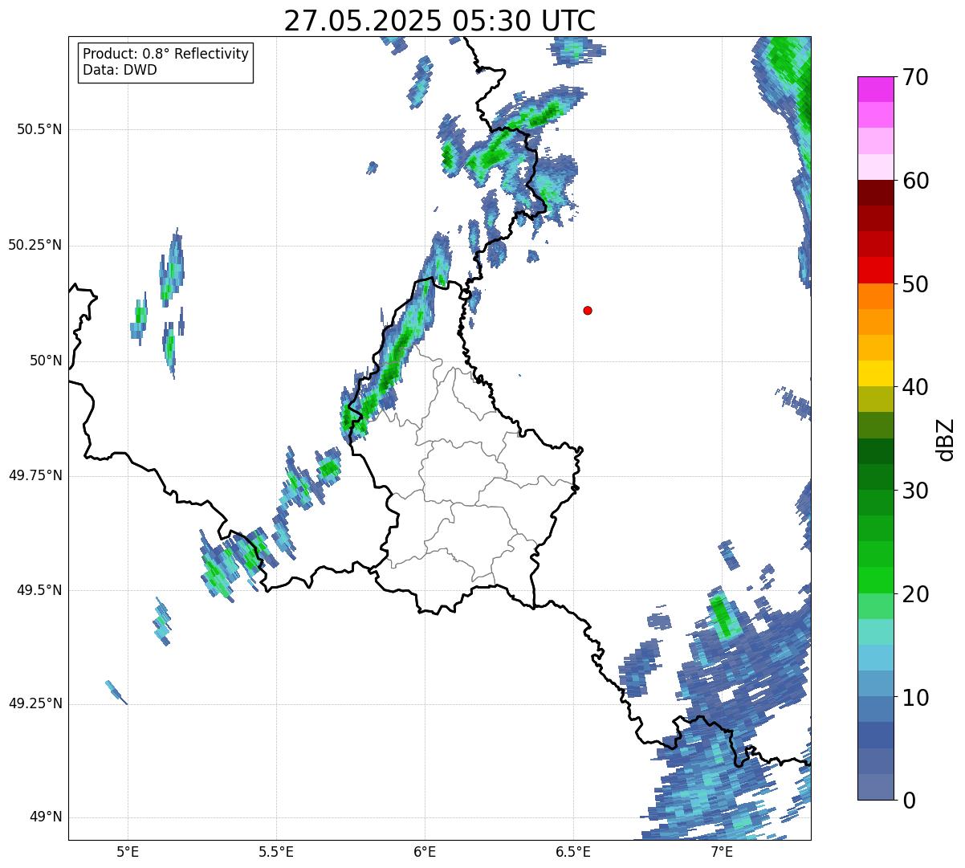
Task: Click the 50.5°N latitude label
Action: pyautogui.click(x=39, y=129)
